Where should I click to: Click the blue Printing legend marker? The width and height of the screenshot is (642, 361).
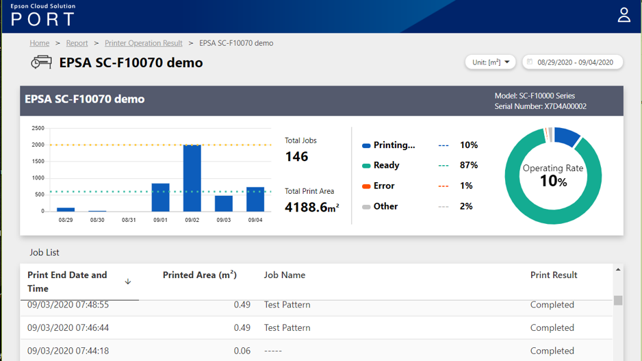tap(366, 145)
